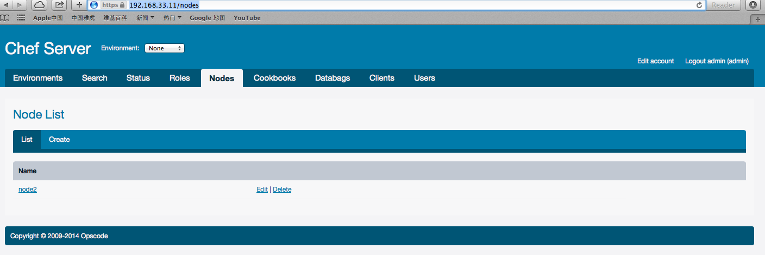The width and height of the screenshot is (765, 255).
Task: Click Logout admin (admin) link
Action: (x=717, y=61)
